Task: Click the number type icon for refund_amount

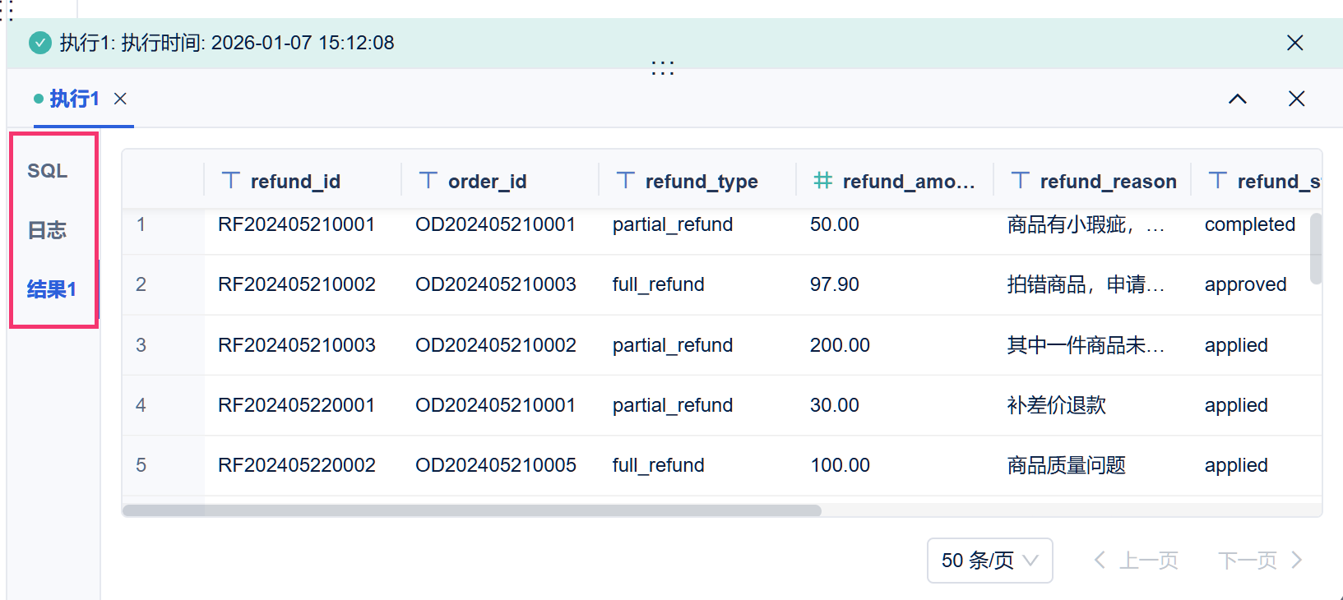Action: coord(822,181)
